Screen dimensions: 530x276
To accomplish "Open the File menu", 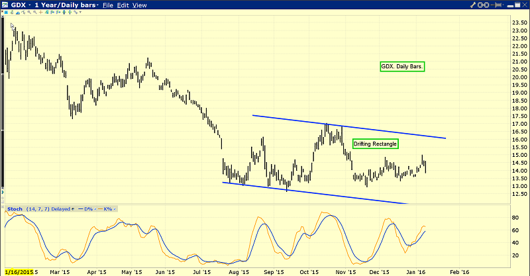I will coord(109,5).
